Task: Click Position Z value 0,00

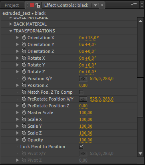Action: tap(83, 86)
